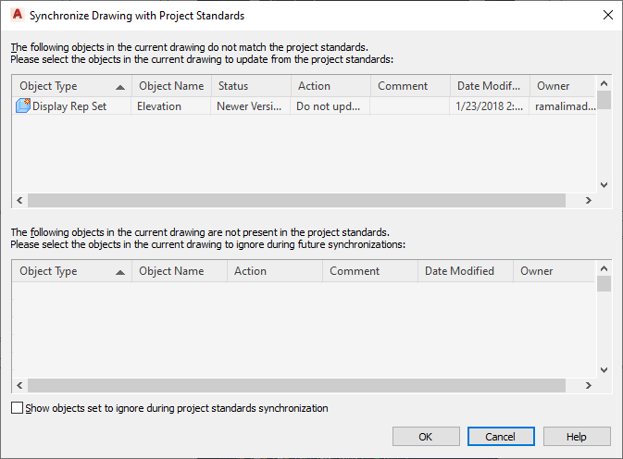Click the upper Date Modified column header
Image resolution: width=623 pixels, height=459 pixels.
point(490,86)
